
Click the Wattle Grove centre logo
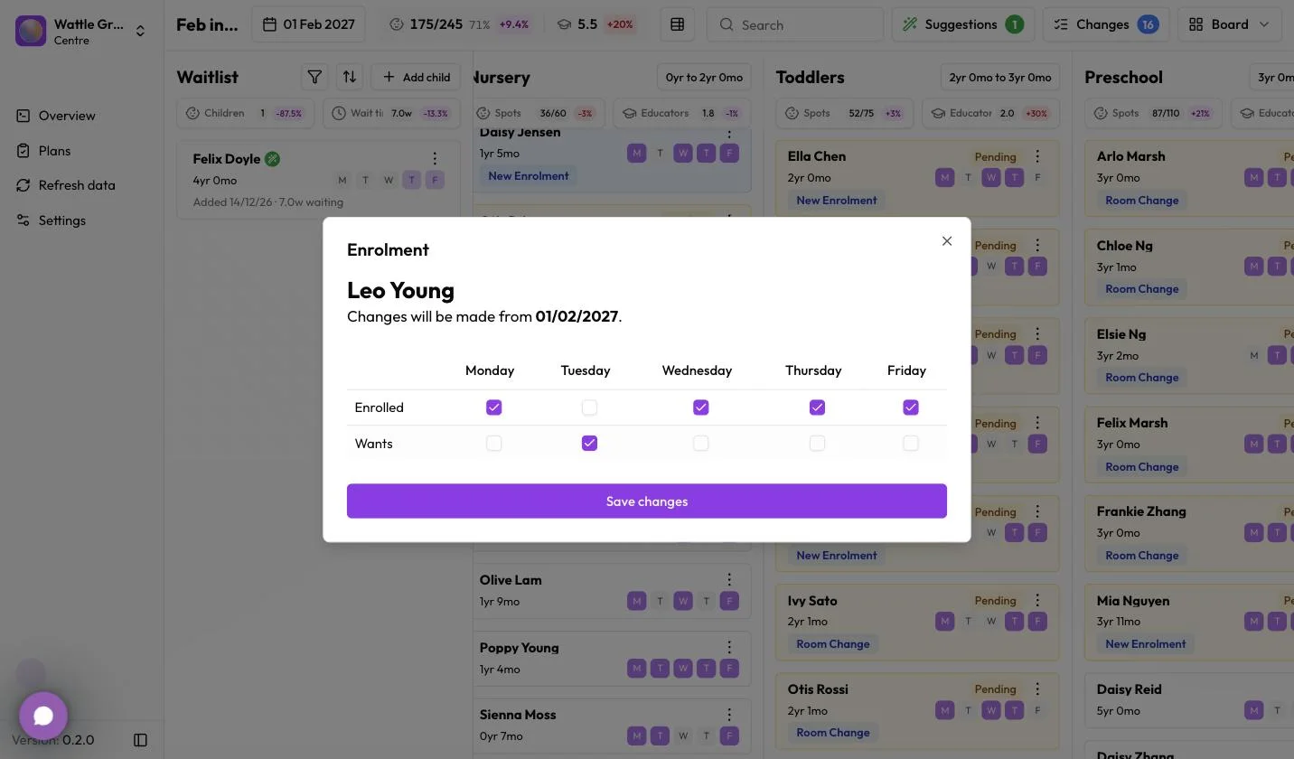click(x=31, y=31)
